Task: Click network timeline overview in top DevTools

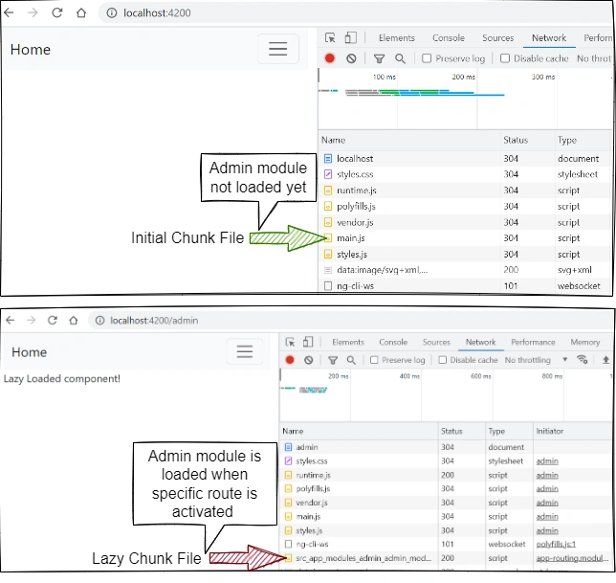Action: (x=465, y=99)
